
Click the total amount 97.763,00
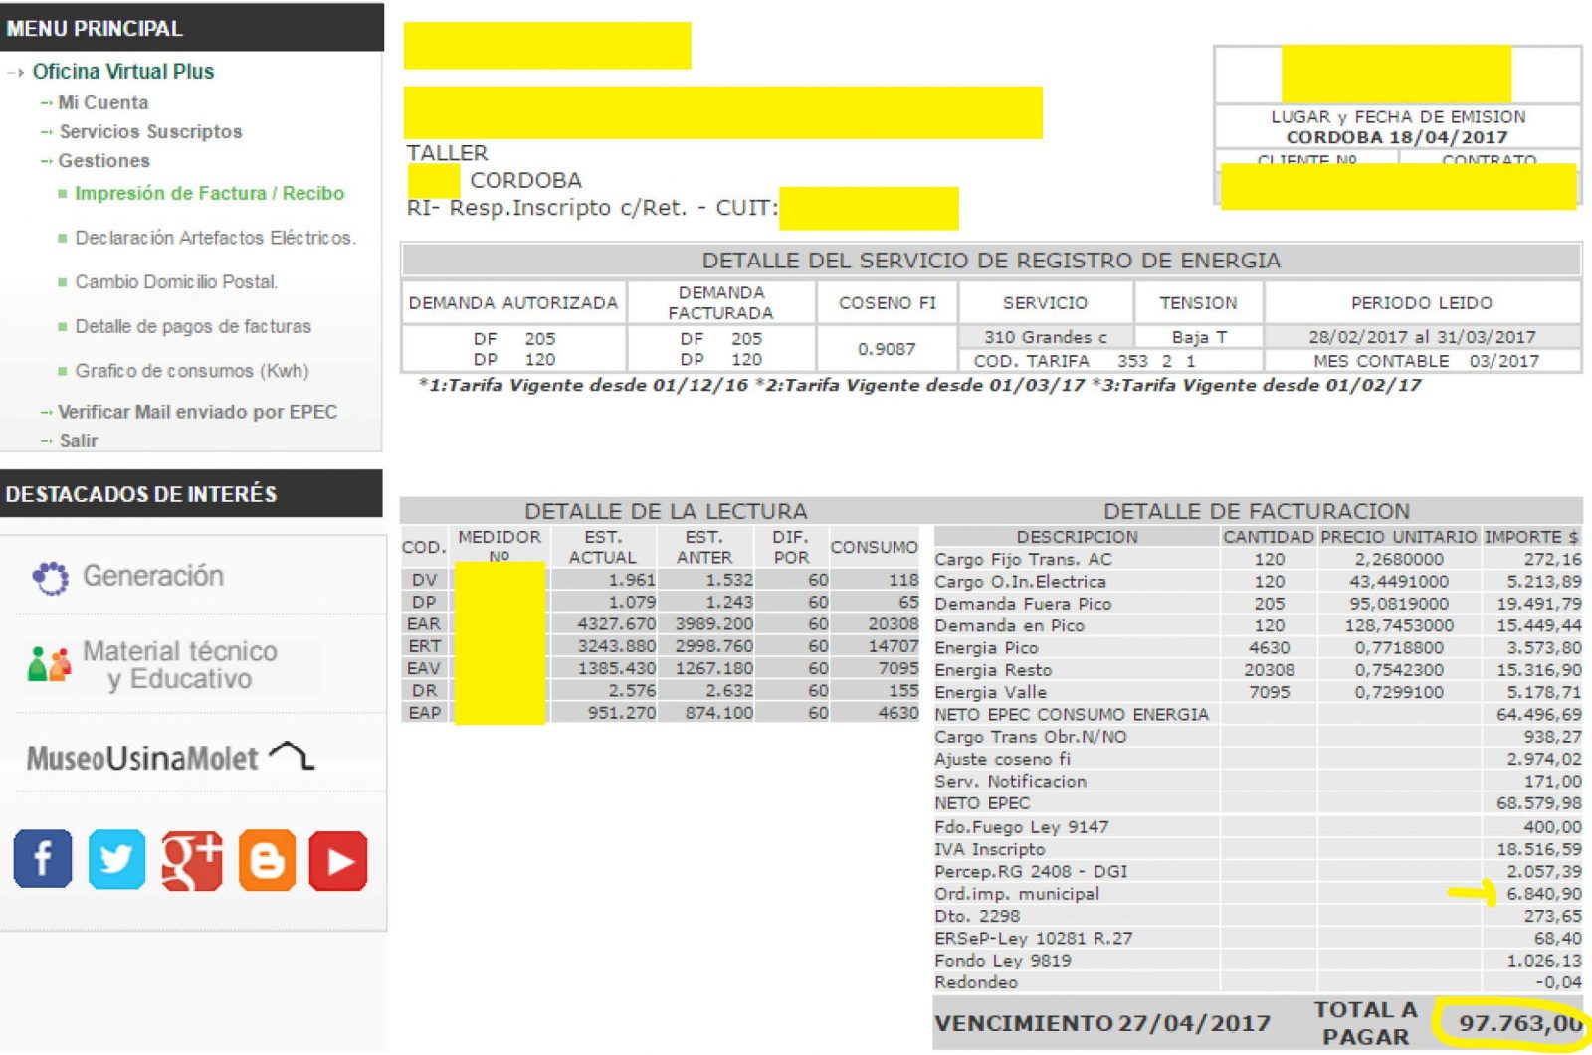tap(1517, 1023)
